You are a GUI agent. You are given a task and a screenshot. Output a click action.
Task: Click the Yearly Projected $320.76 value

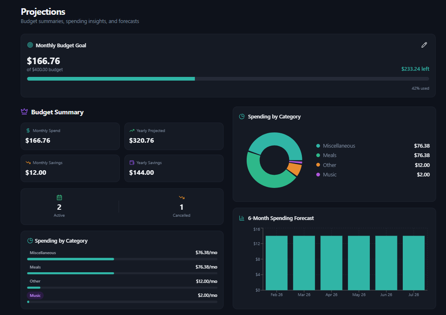pos(141,141)
